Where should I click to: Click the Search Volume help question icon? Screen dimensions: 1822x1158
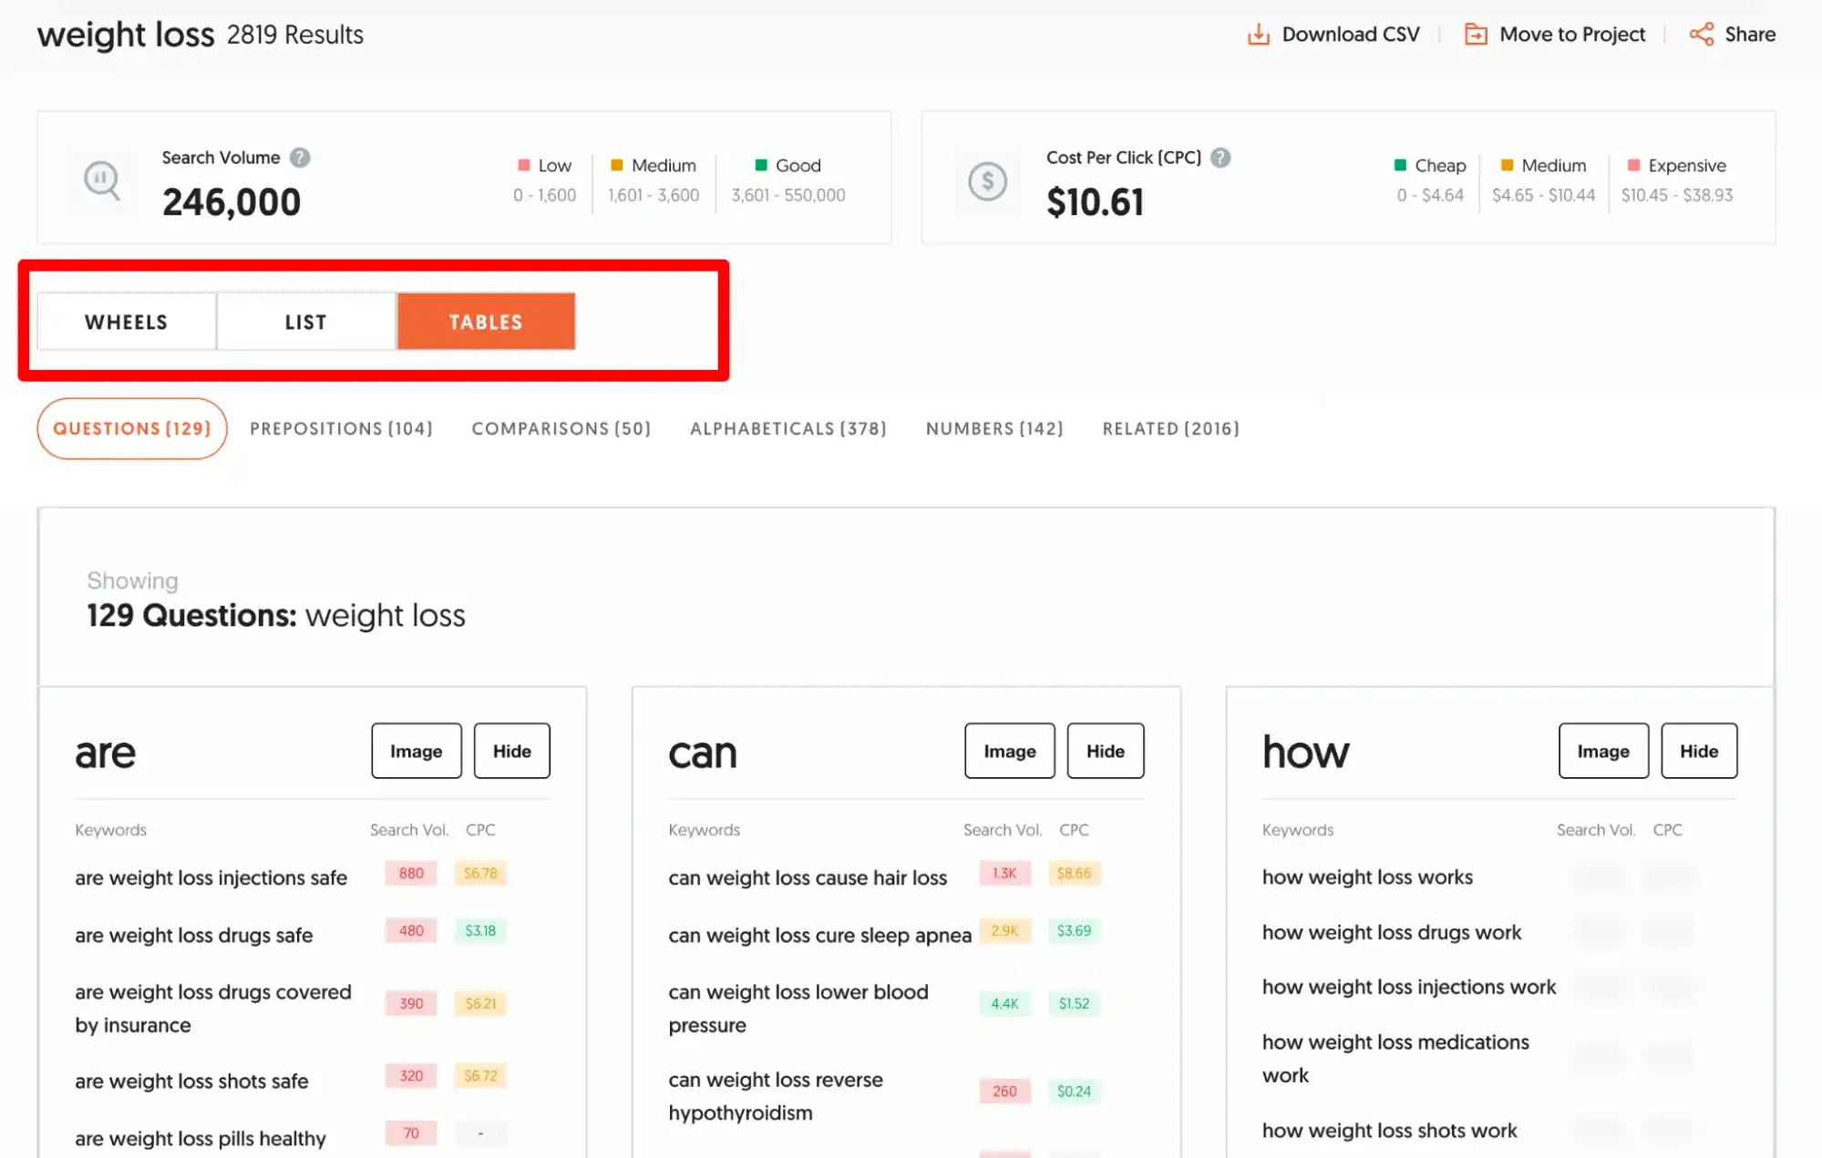[300, 158]
